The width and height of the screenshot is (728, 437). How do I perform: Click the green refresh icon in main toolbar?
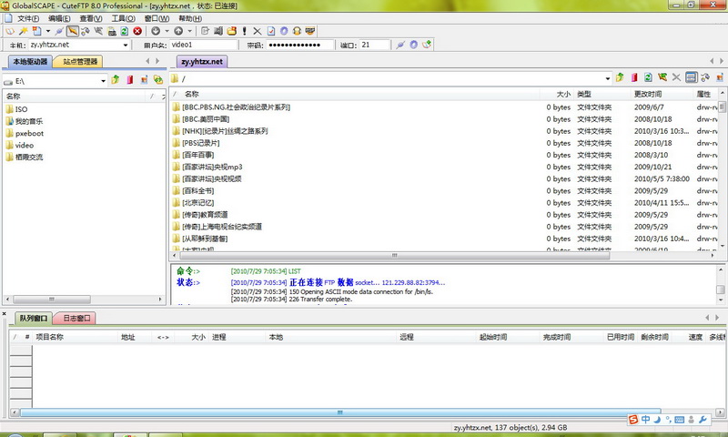coord(125,31)
